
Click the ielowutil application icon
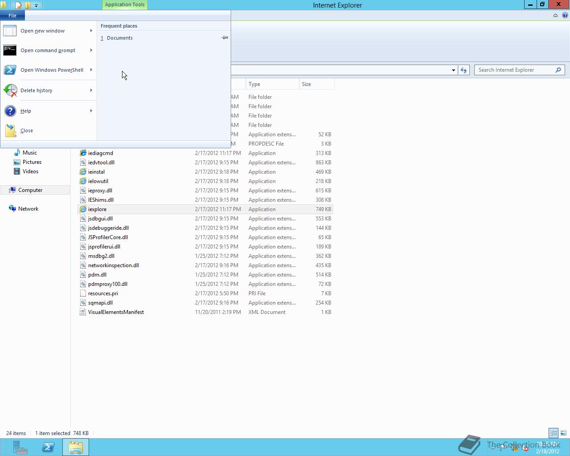83,181
